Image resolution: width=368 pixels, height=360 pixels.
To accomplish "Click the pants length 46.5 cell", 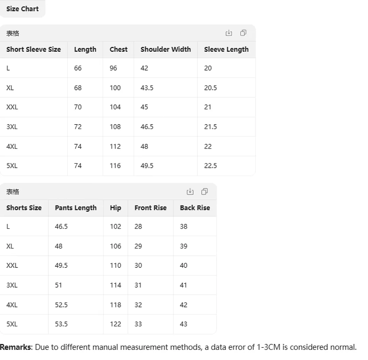I will click(x=76, y=226).
